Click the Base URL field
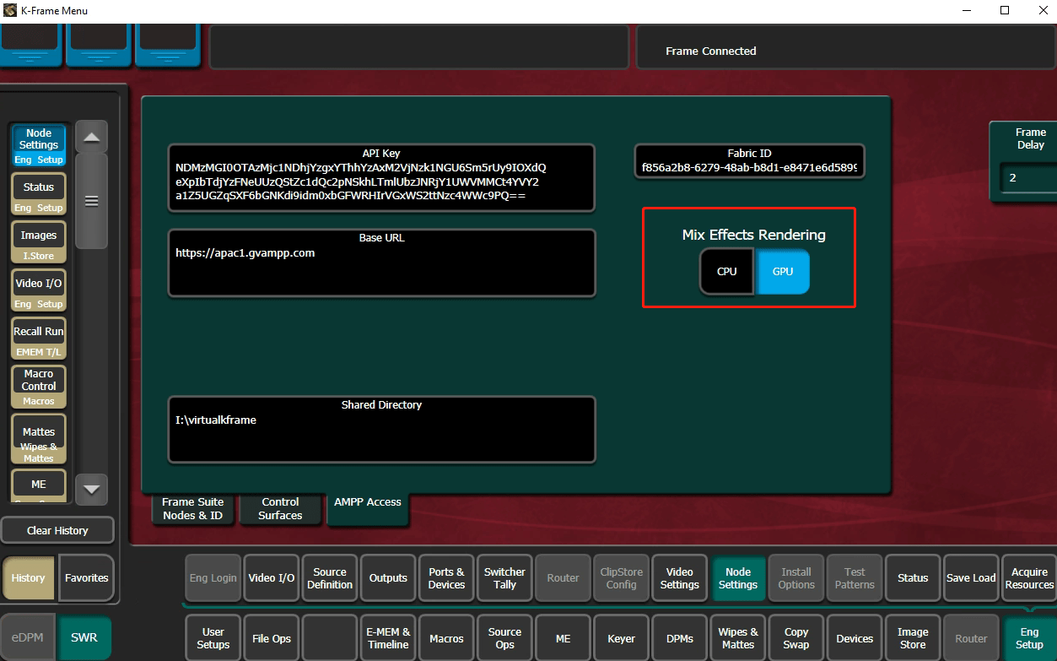Screen dimensions: 1057x661 pyautogui.click(x=381, y=263)
